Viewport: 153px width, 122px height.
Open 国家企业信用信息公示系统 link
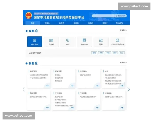point(38,97)
